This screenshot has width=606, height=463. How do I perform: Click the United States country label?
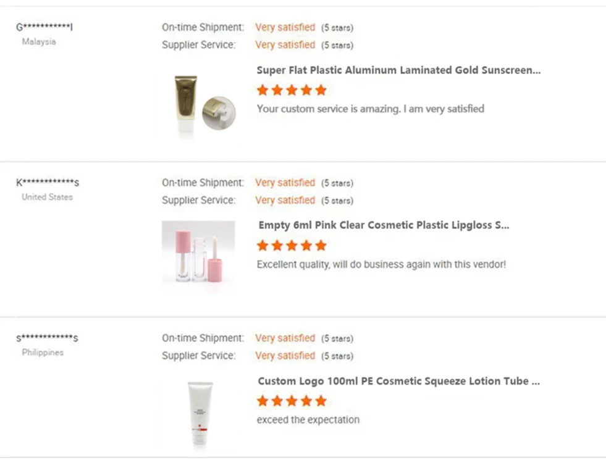click(47, 198)
